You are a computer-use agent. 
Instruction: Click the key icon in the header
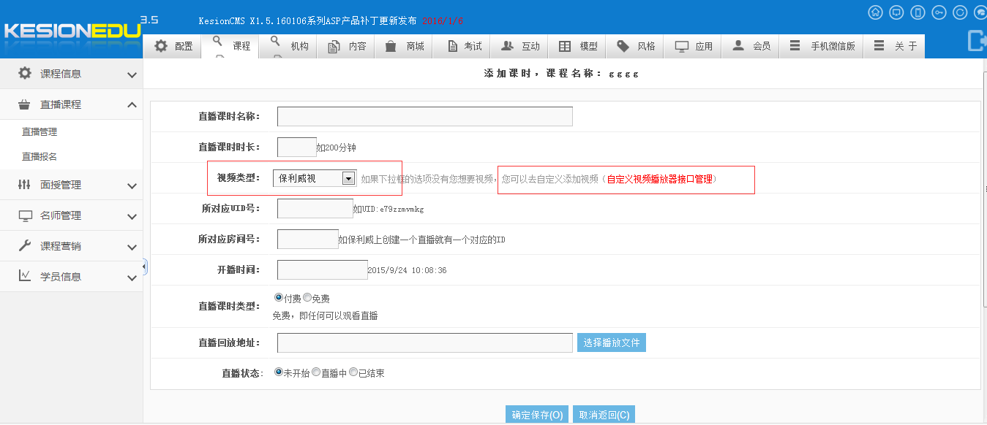[x=939, y=12]
